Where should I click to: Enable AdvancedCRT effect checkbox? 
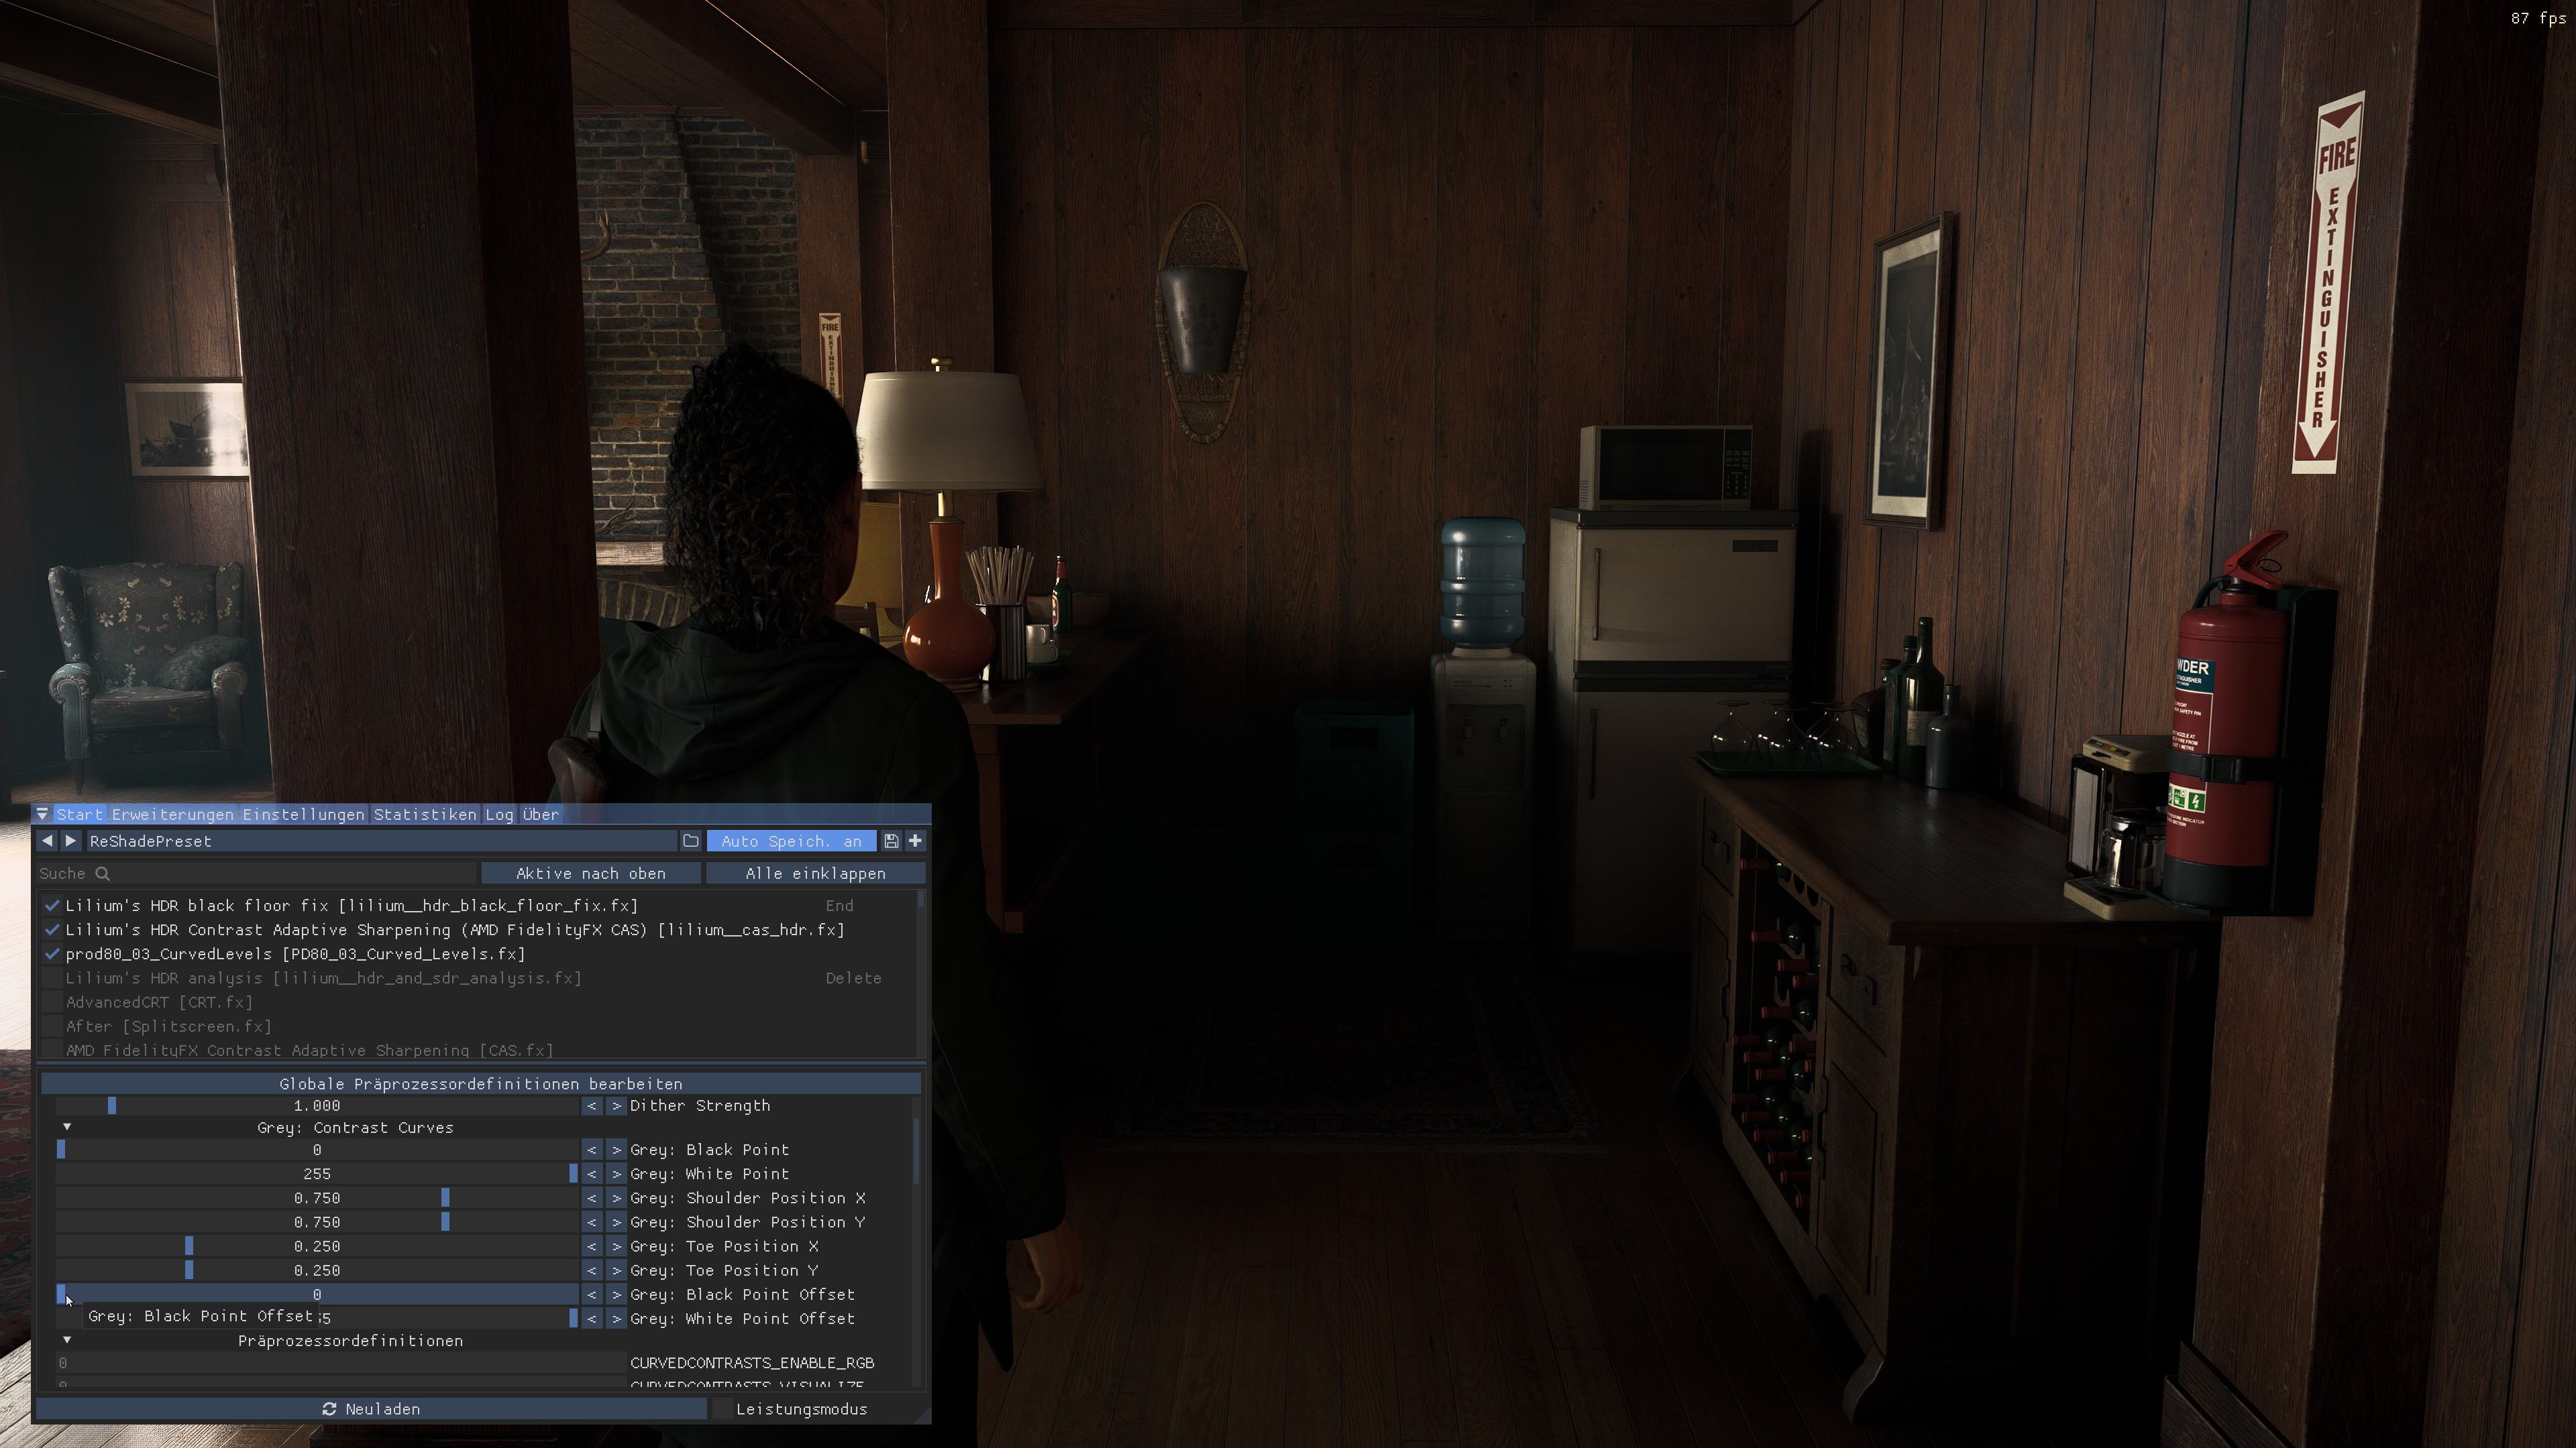coord(53,1002)
